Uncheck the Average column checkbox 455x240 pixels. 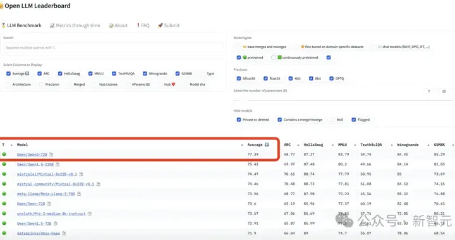tap(8, 74)
